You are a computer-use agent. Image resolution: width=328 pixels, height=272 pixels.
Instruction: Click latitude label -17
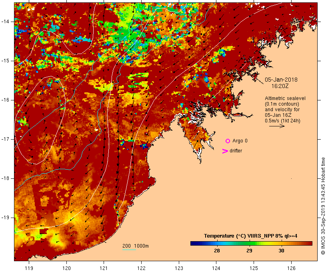[x=5, y=139]
